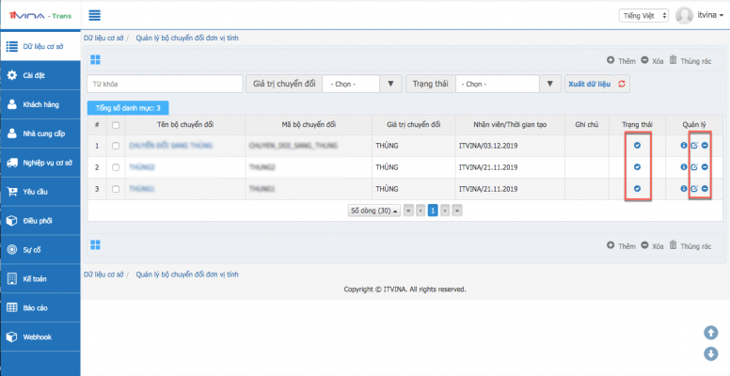The height and width of the screenshot is (376, 730).
Task: Click the top Thêm button
Action: [x=622, y=60]
